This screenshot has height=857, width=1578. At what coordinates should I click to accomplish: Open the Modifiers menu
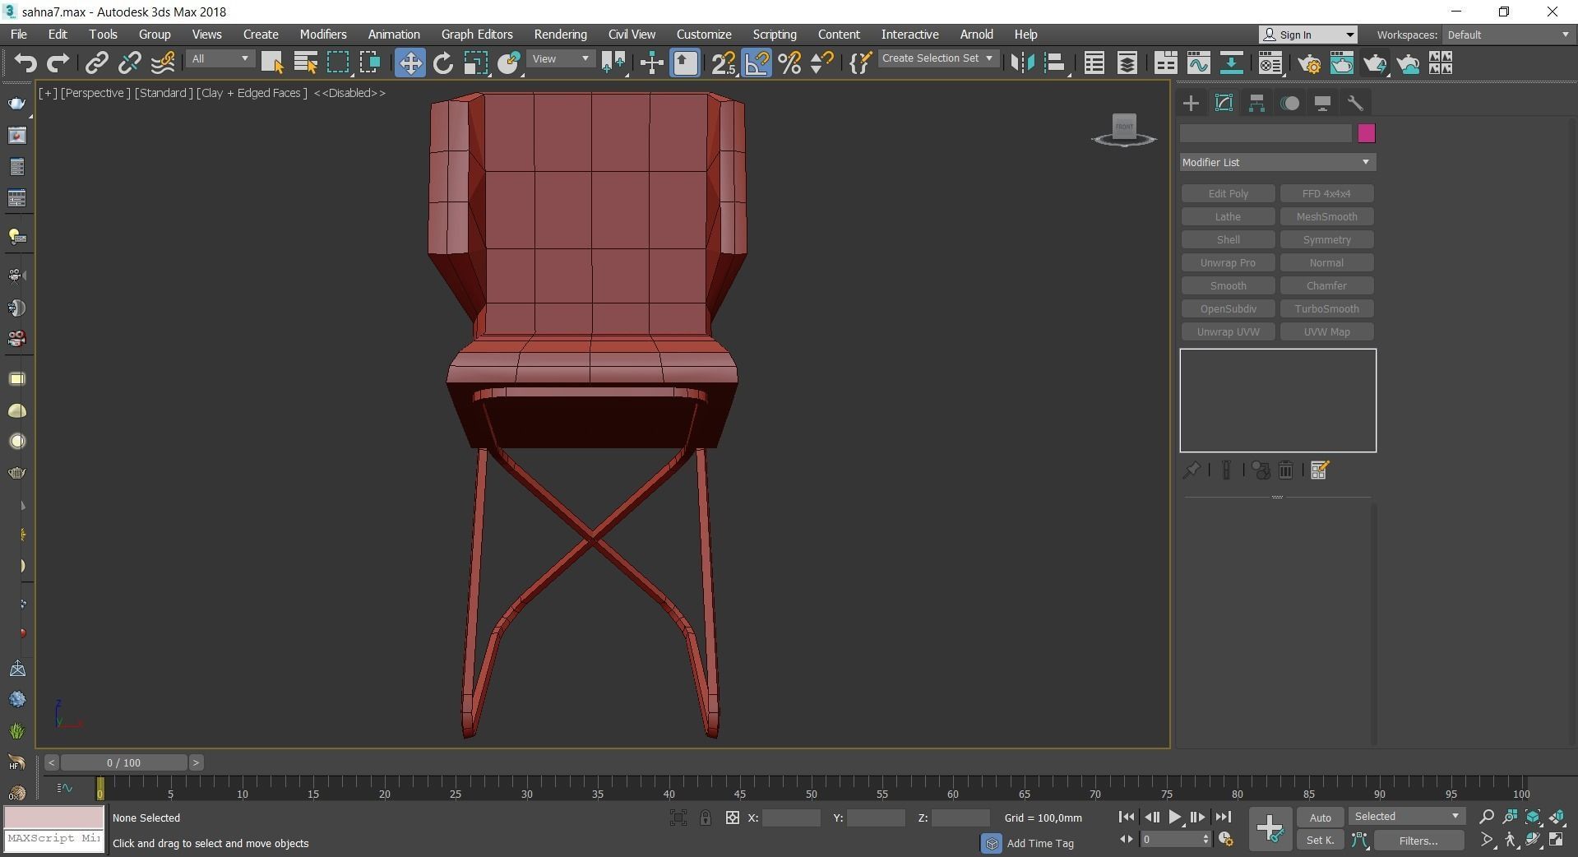pyautogui.click(x=322, y=35)
